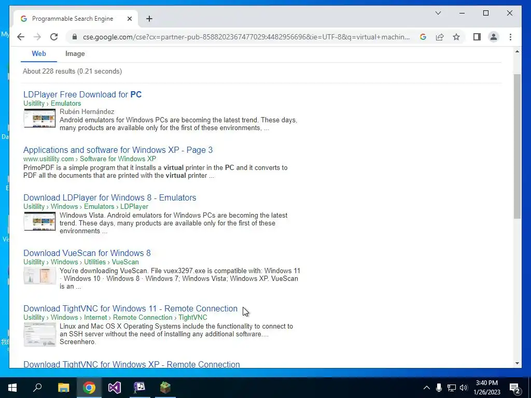Viewport: 531px width, 398px height.
Task: Expand the tab search chevron
Action: click(438, 13)
